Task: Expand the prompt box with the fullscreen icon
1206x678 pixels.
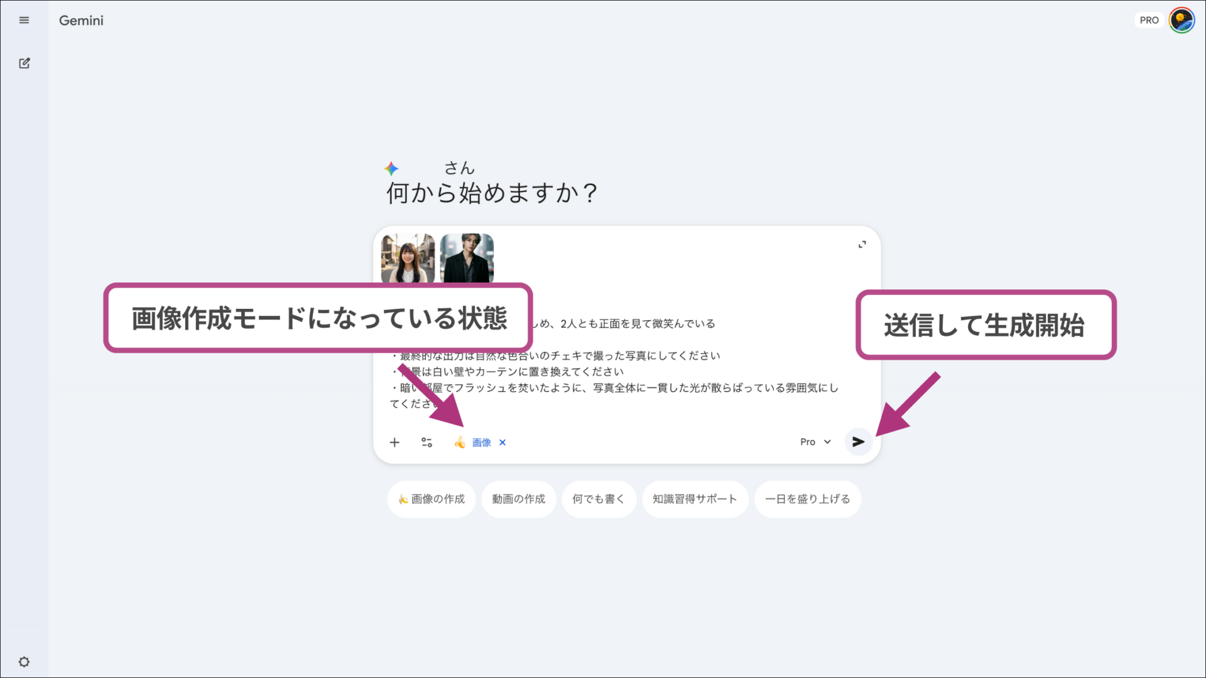Action: (x=862, y=244)
